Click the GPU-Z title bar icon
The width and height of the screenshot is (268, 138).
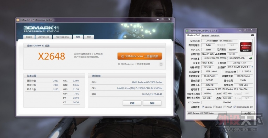(x=187, y=30)
